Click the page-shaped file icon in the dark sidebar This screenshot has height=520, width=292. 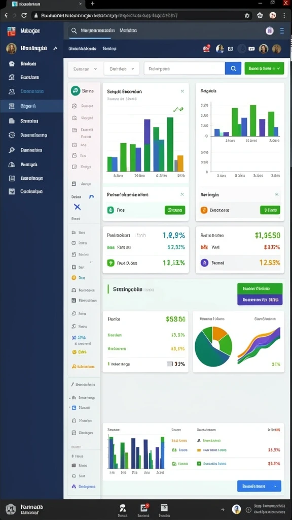point(12,121)
